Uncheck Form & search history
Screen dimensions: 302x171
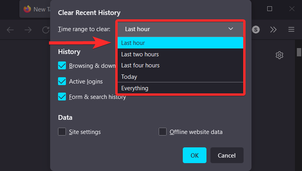coord(62,97)
